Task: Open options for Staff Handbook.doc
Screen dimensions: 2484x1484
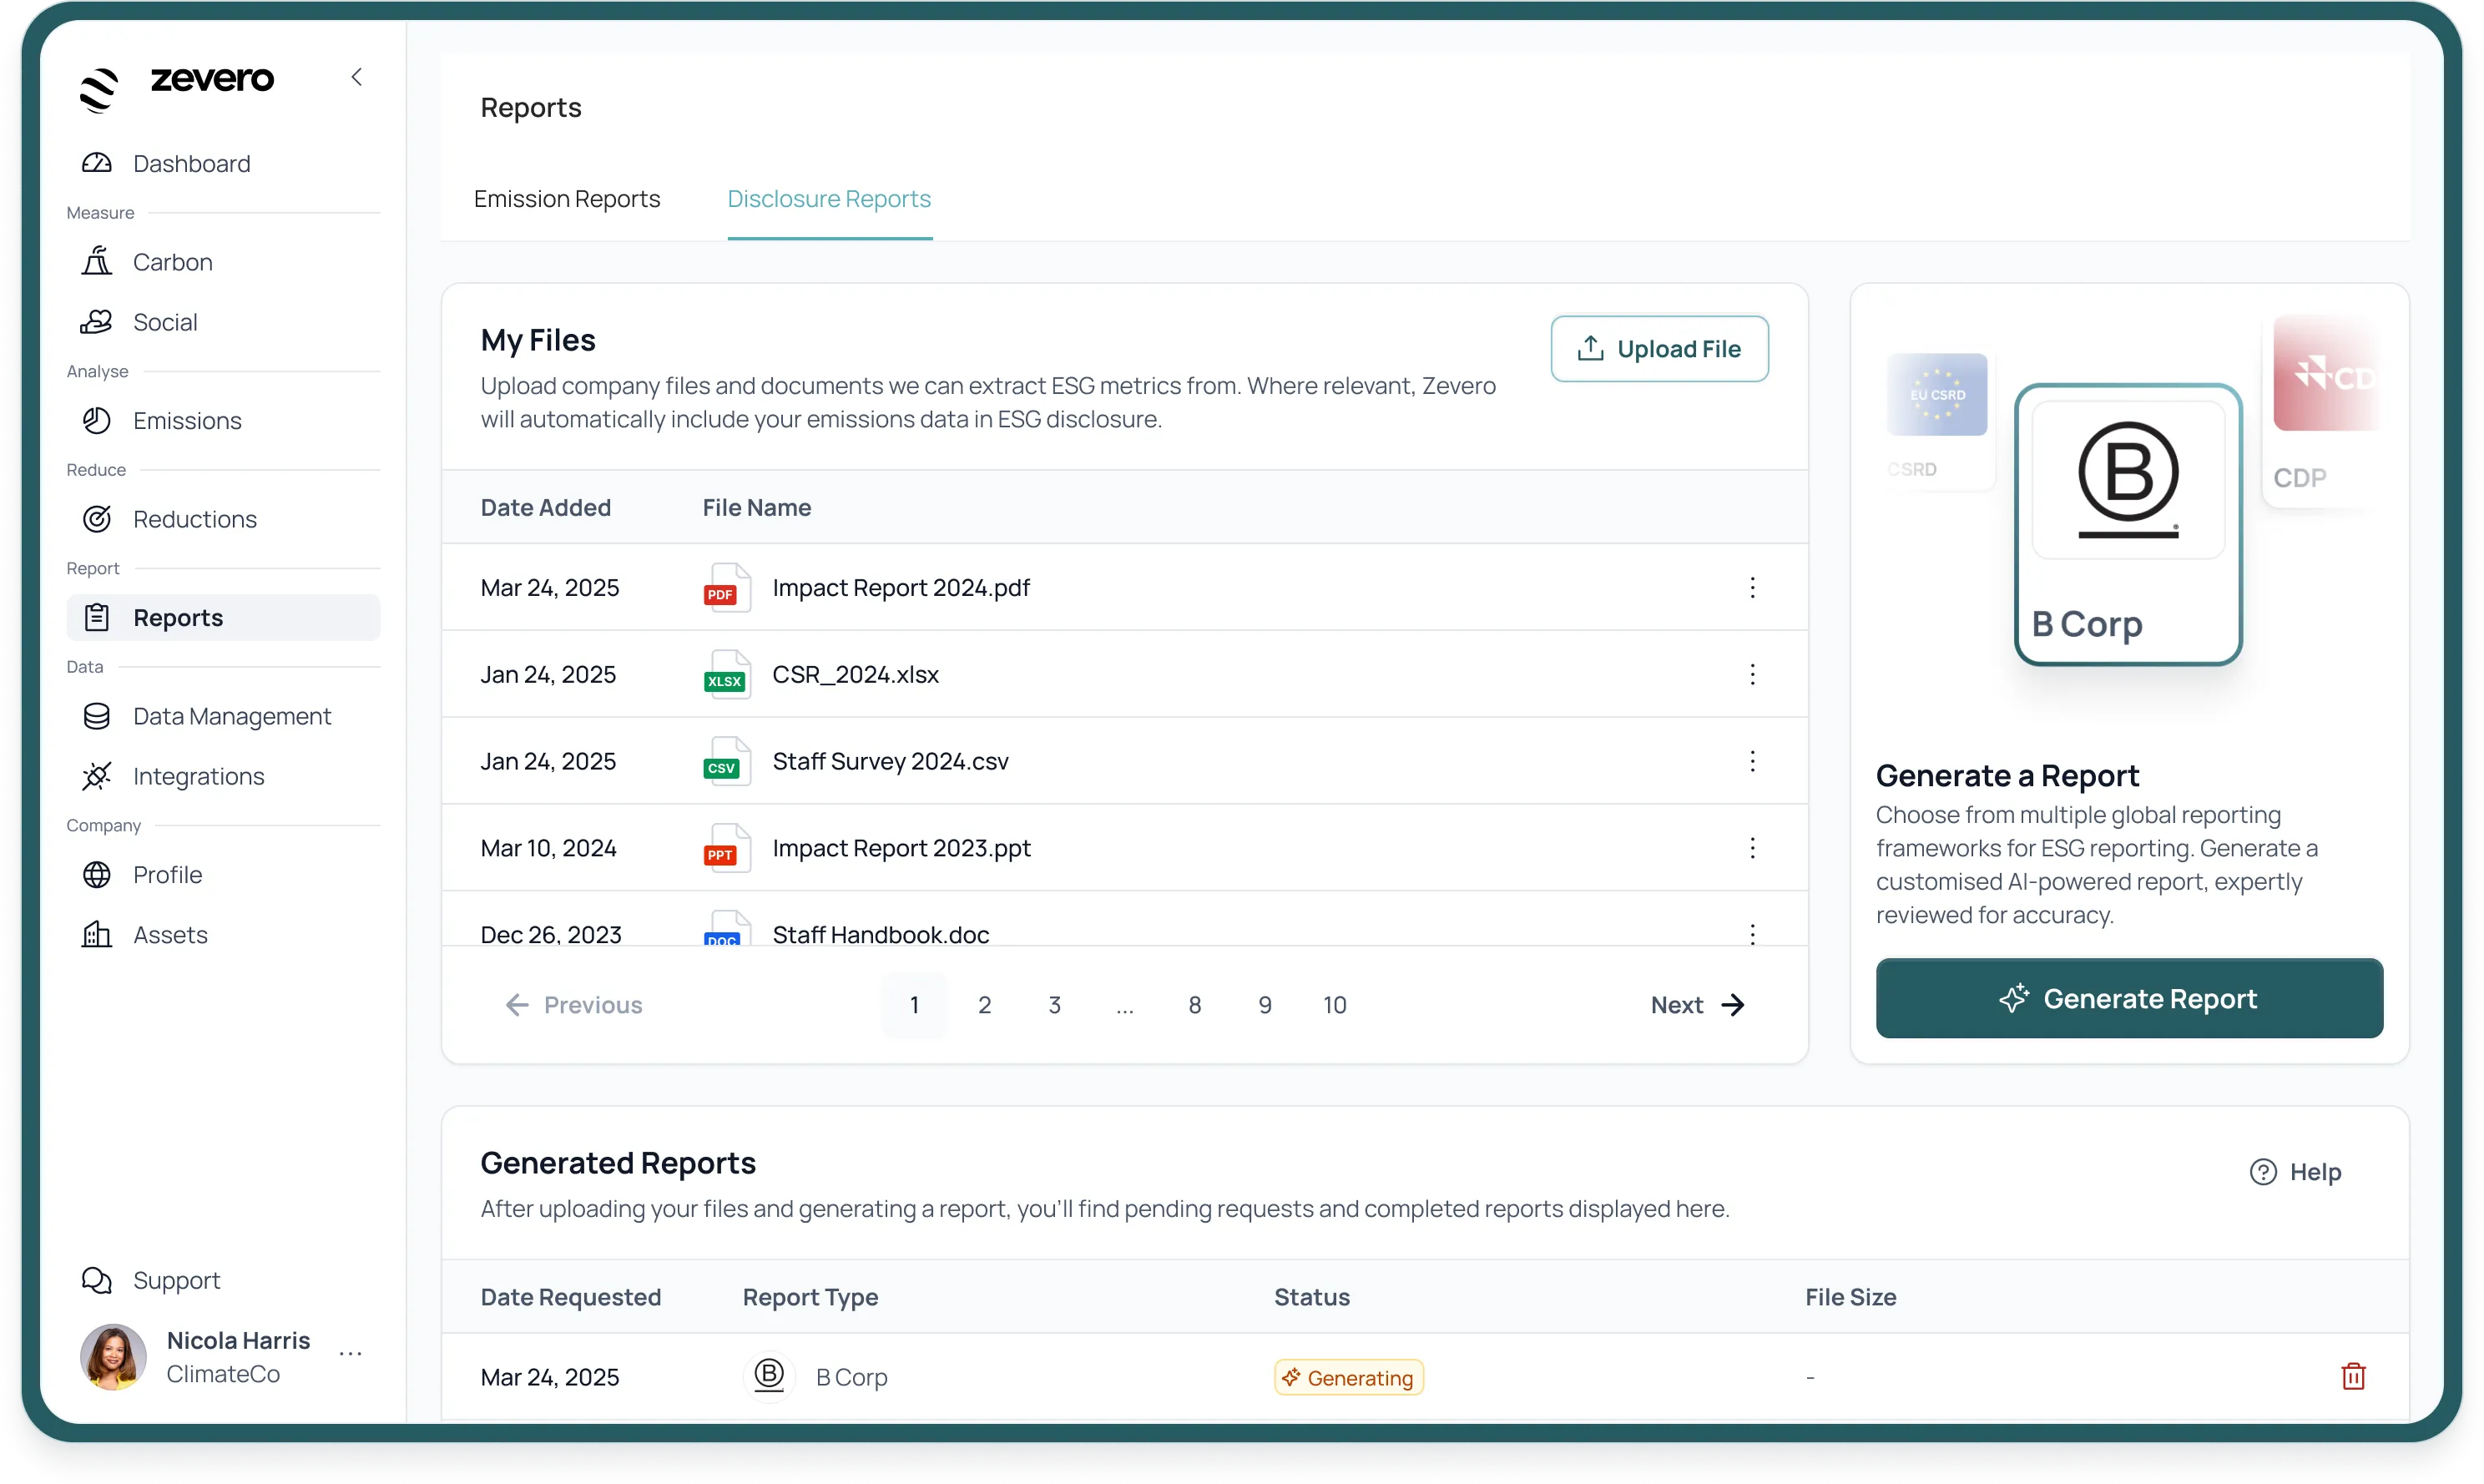Action: pos(1752,933)
